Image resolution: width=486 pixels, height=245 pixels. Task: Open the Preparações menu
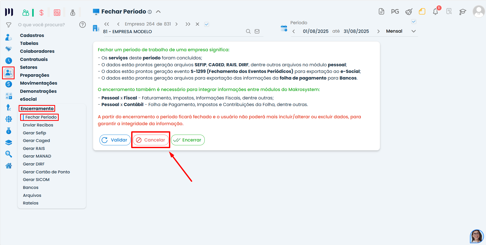click(x=34, y=75)
